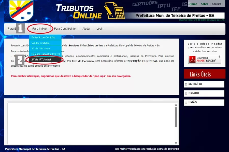Open the Login menu item

[100, 29]
